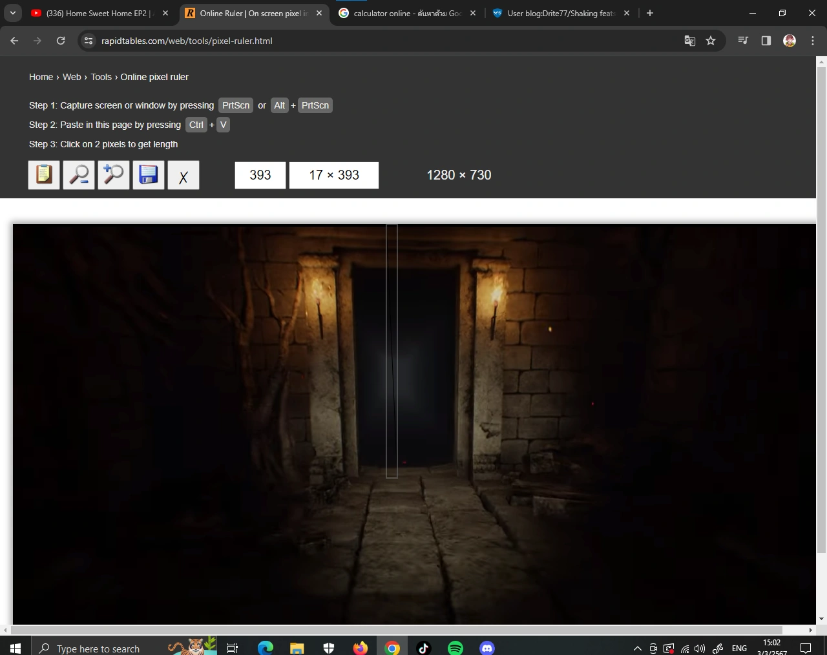
Task: Reload the pixel ruler page
Action: (61, 41)
